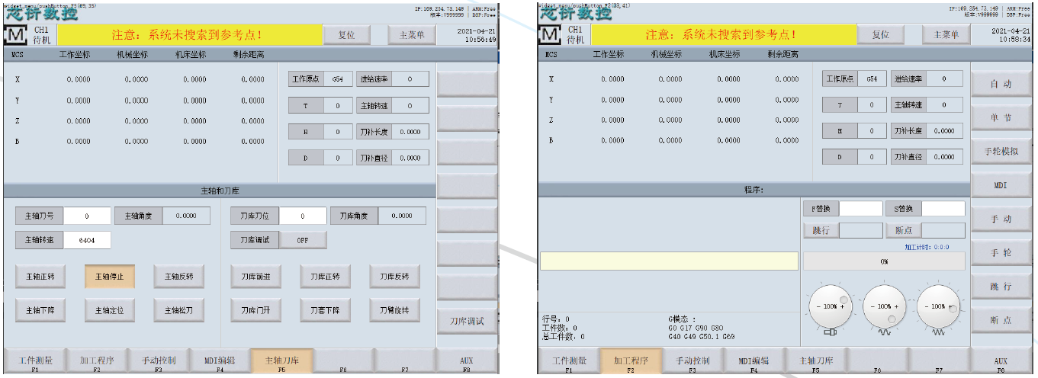This screenshot has width=1038, height=378.
Task: Click the highlighted 加工程序 F2 tab
Action: (x=631, y=362)
